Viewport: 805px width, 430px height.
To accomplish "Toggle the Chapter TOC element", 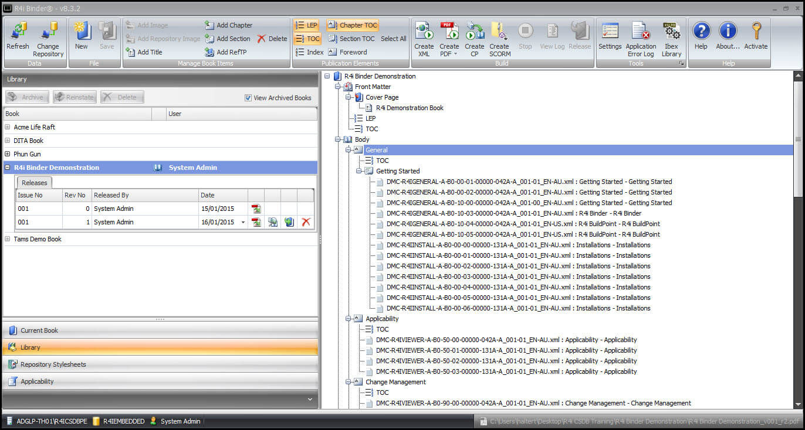I will 353,25.
